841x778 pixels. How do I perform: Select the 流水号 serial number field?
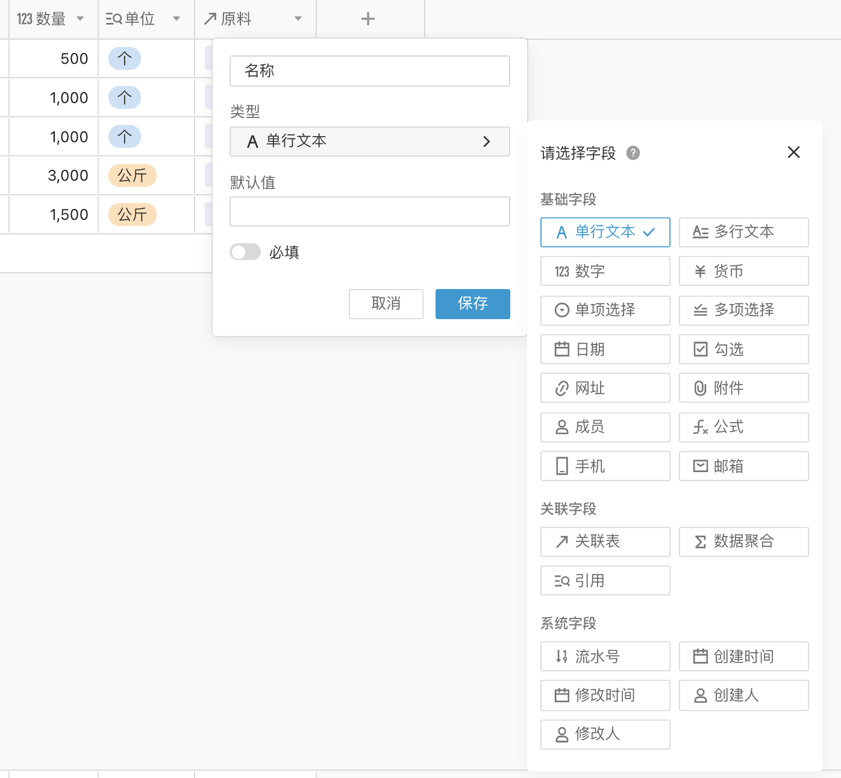605,656
